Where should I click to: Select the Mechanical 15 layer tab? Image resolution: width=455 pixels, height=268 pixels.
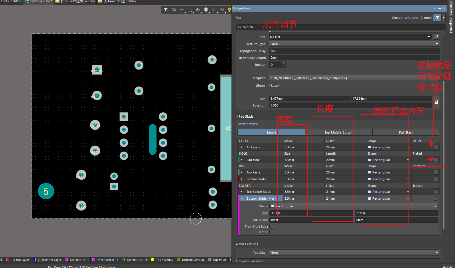click(135, 260)
